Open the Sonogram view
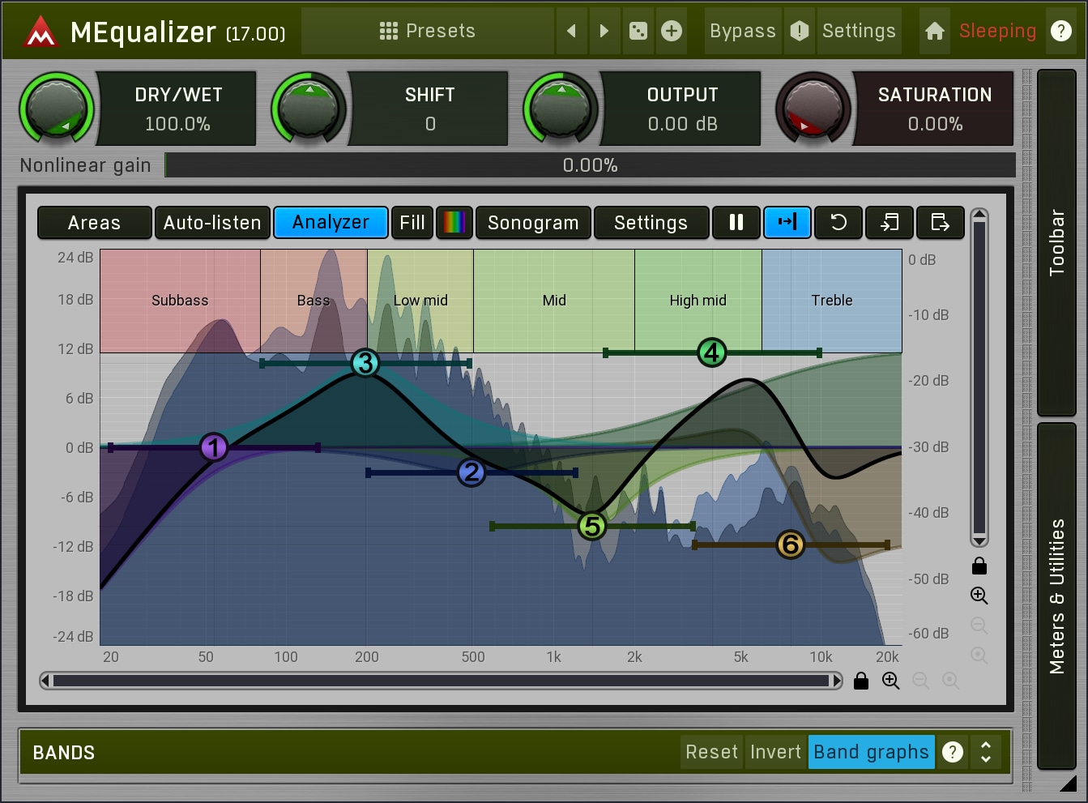Viewport: 1088px width, 803px height. click(533, 222)
